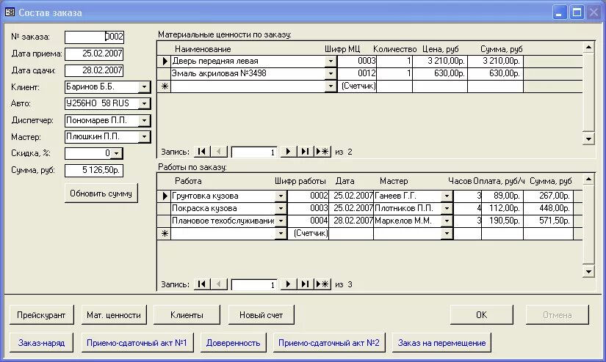The image size is (606, 362).
Task: Select new-row asterisk in materials table
Action: coord(165,86)
